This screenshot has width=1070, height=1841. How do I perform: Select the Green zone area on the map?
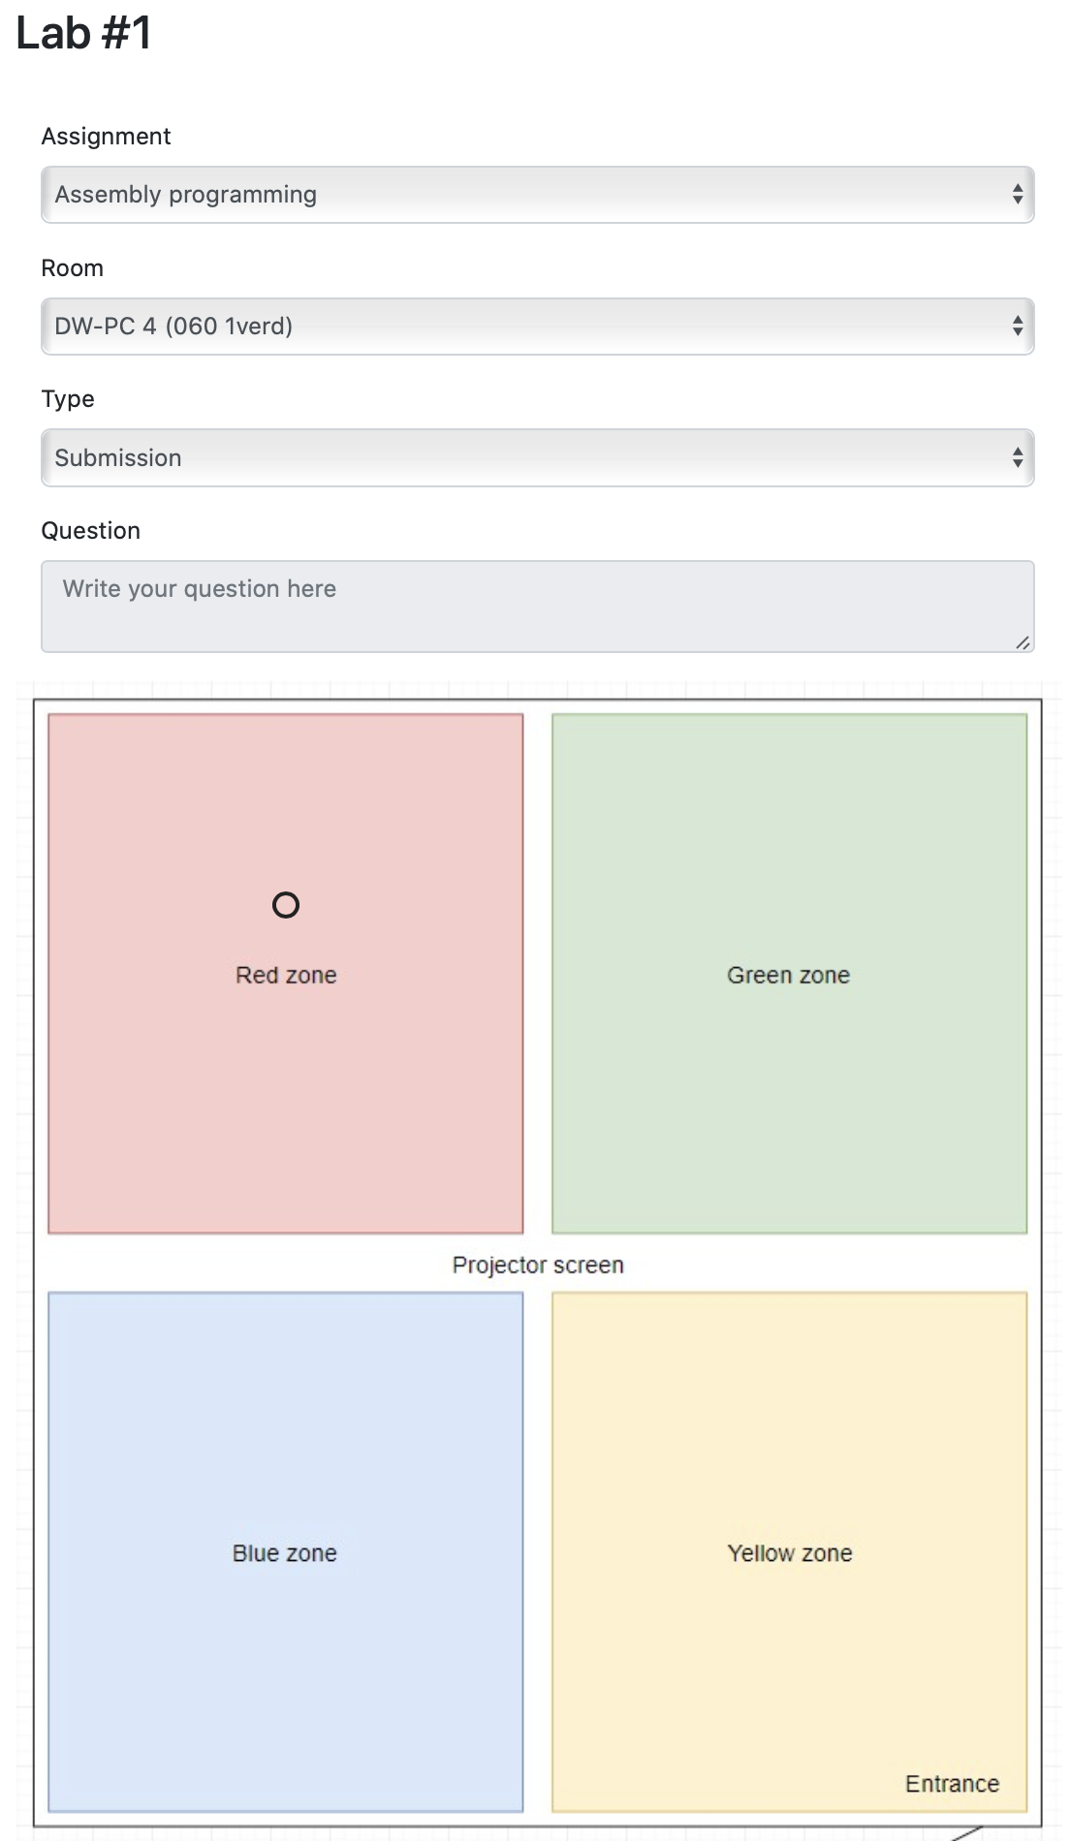(x=790, y=974)
